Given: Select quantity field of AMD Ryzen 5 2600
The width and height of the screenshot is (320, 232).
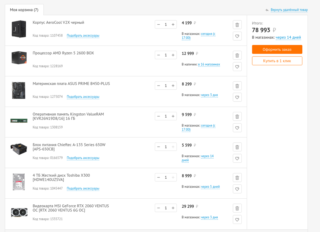Looking at the screenshot, I should click(x=166, y=55).
